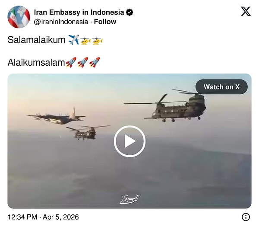Click the airplane emoji in the tweet
This screenshot has height=230, width=259.
[74, 40]
